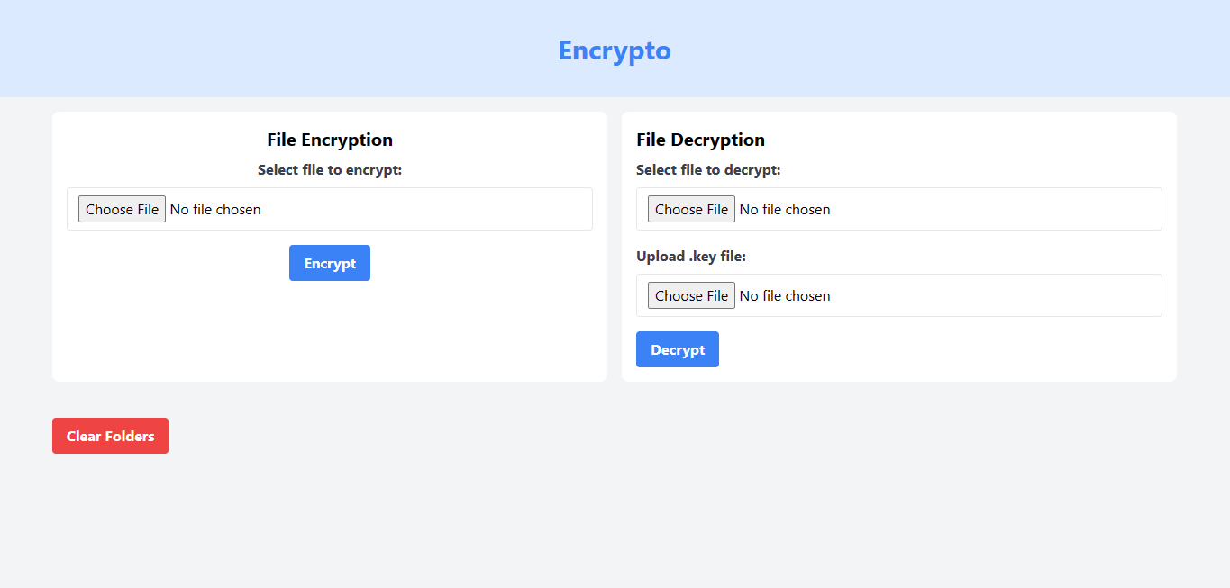Screen dimensions: 1230x588
Task: Click empty space inside the decrypt file field
Action: pyautogui.click(x=991, y=209)
